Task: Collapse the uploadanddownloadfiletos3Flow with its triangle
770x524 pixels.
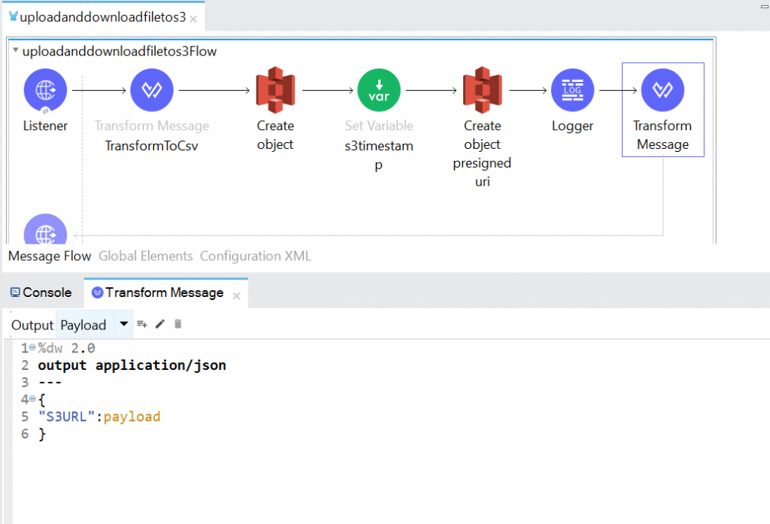Action: tap(14, 51)
